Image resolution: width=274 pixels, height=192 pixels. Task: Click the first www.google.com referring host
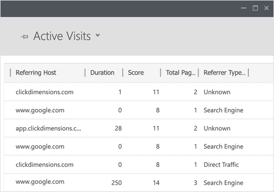tap(40, 110)
